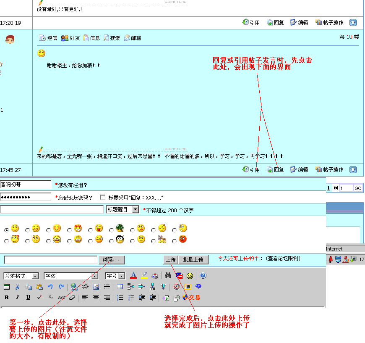Click the insert image icon
Image resolution: width=365 pixels, height=343 pixels.
(x=96, y=287)
